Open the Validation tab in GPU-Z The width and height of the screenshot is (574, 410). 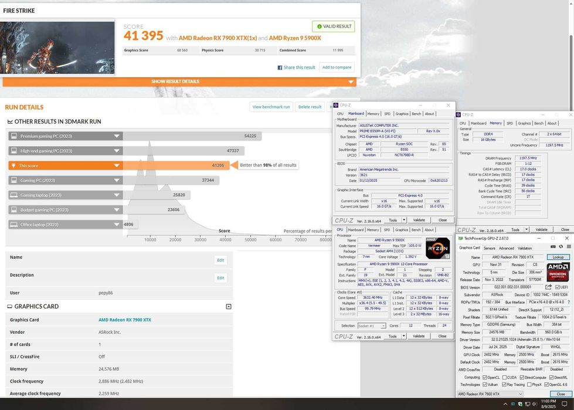point(525,248)
